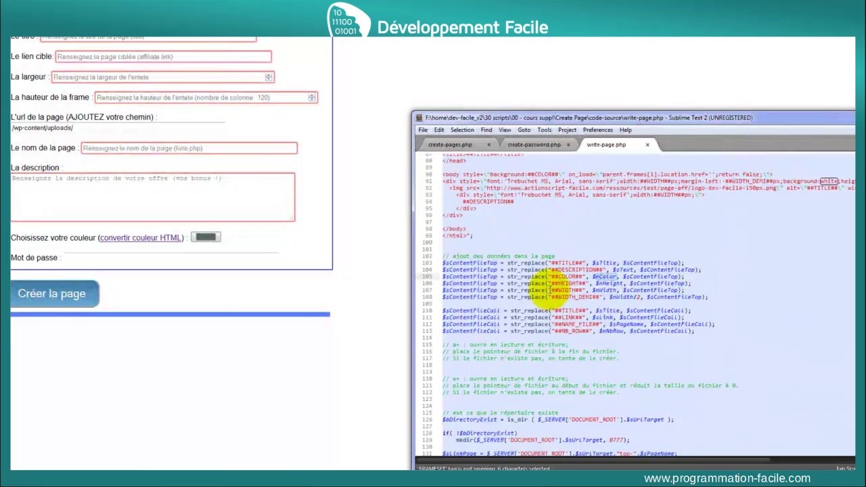
Task: Click the La largeur spinner arrows
Action: point(269,77)
